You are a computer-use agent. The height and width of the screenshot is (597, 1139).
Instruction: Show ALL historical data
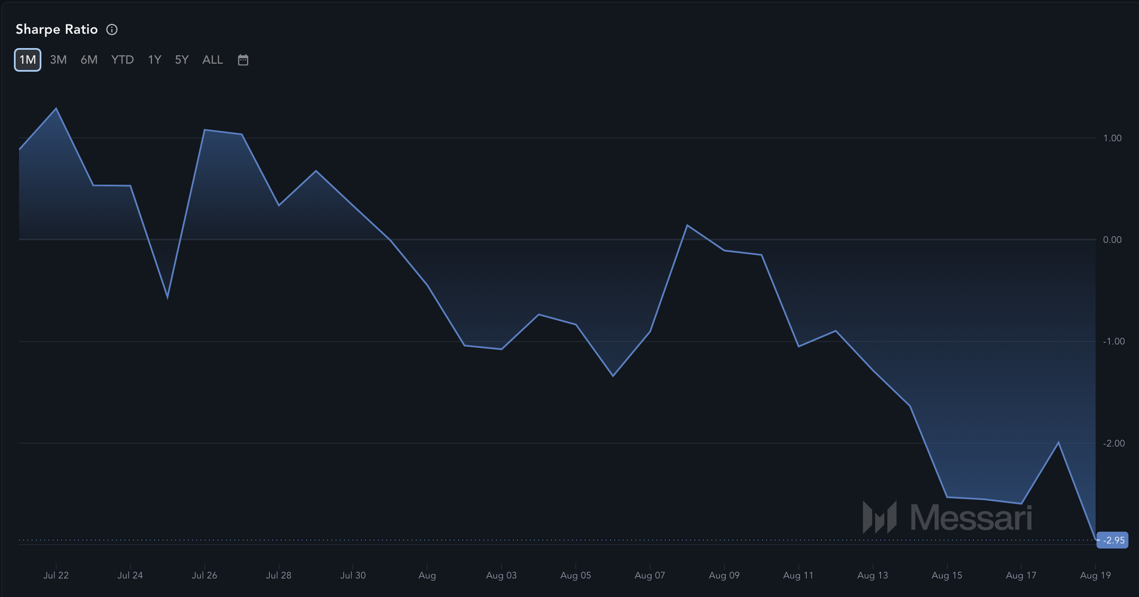[x=212, y=59]
